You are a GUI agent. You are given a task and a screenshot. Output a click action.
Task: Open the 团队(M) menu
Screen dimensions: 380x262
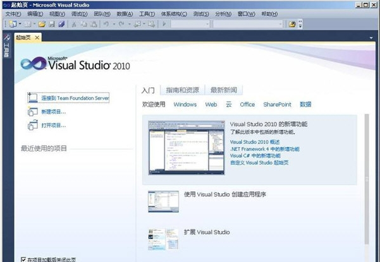click(x=102, y=14)
